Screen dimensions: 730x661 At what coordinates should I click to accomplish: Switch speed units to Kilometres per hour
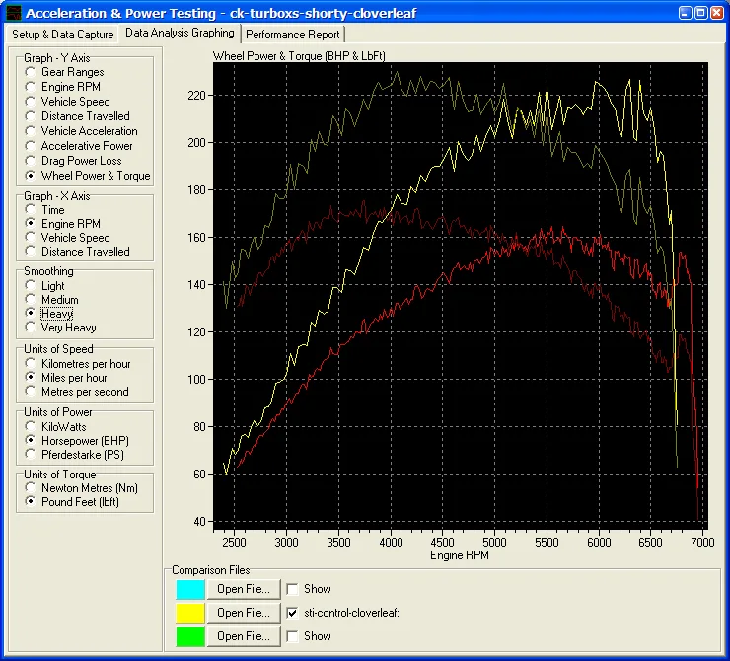click(x=33, y=364)
